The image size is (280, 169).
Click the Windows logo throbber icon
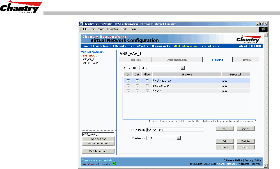[263, 29]
